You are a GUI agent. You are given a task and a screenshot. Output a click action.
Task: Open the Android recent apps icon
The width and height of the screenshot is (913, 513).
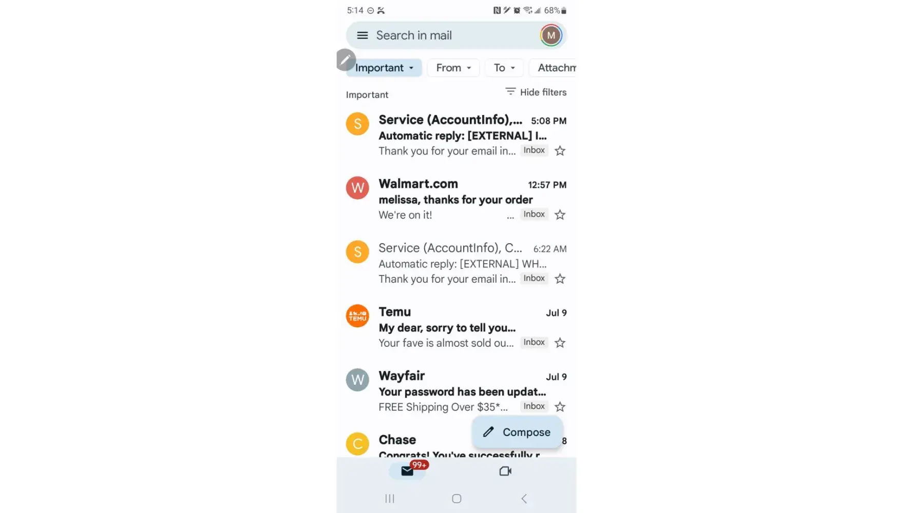390,499
